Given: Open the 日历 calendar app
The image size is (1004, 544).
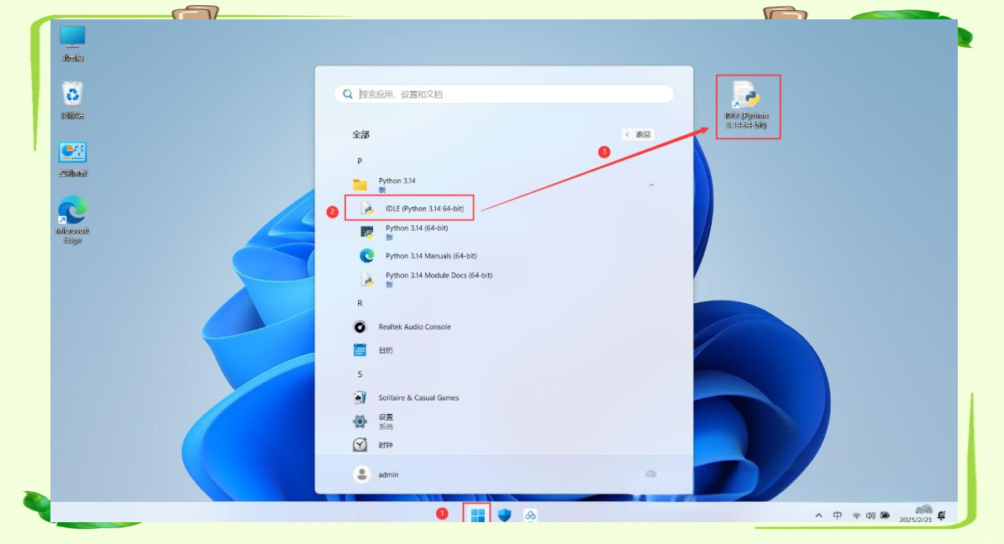Looking at the screenshot, I should pyautogui.click(x=375, y=350).
